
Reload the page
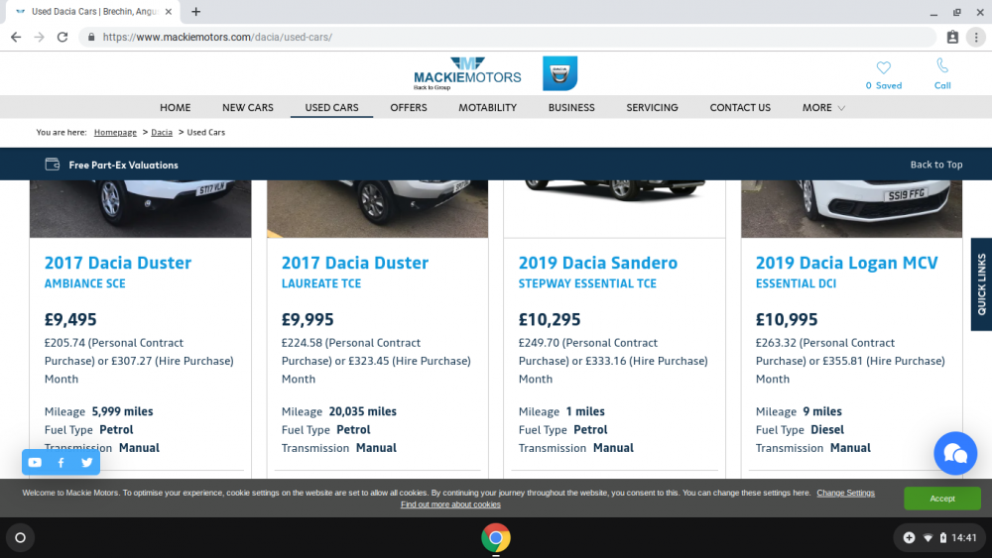coord(62,38)
